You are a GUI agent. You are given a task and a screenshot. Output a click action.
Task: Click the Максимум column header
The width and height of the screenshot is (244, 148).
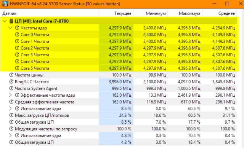click(x=185, y=13)
